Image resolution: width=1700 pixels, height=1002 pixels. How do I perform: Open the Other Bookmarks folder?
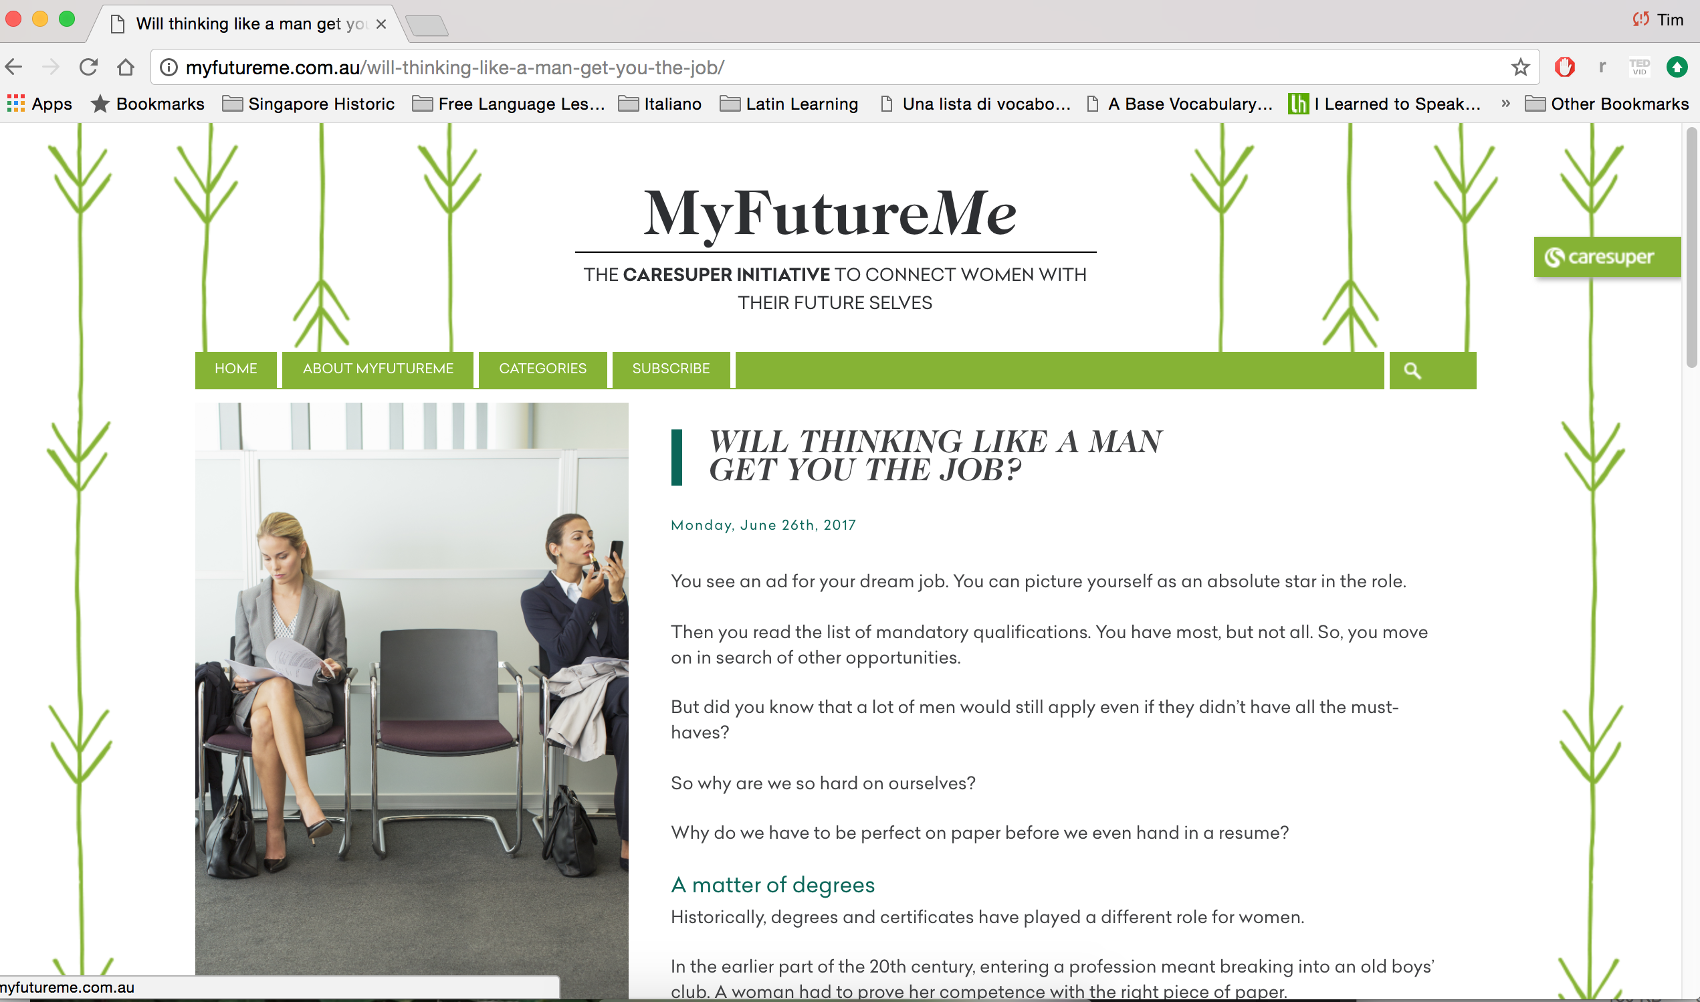point(1606,104)
